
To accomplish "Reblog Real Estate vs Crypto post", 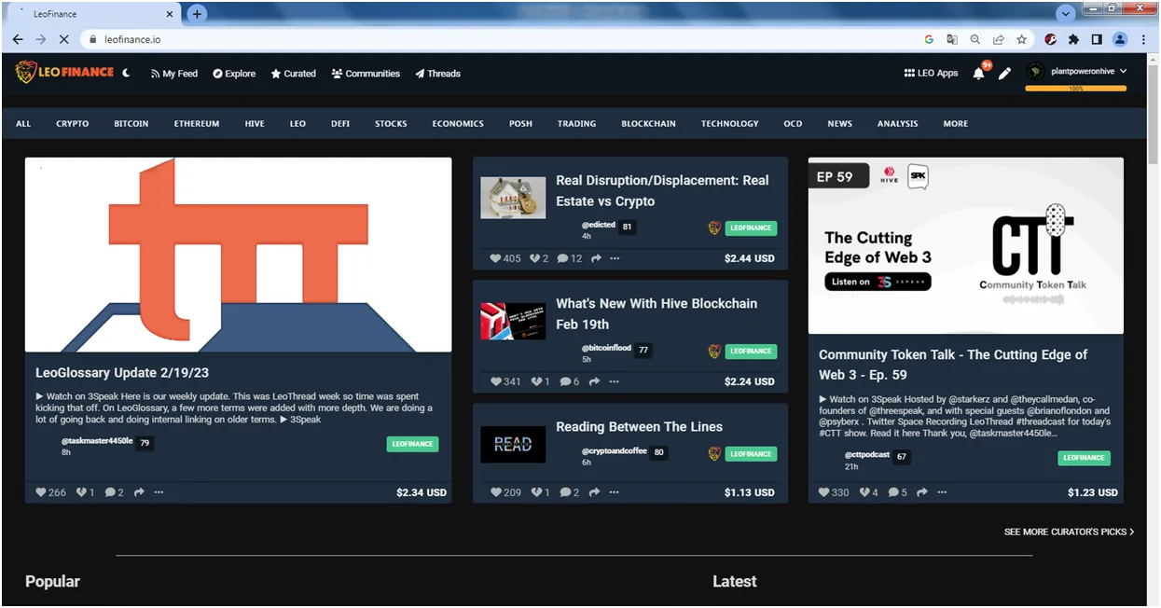I will (x=595, y=258).
